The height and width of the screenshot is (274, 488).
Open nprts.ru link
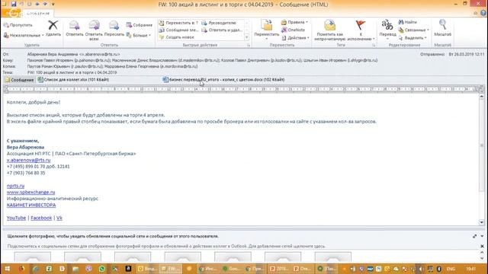15,186
